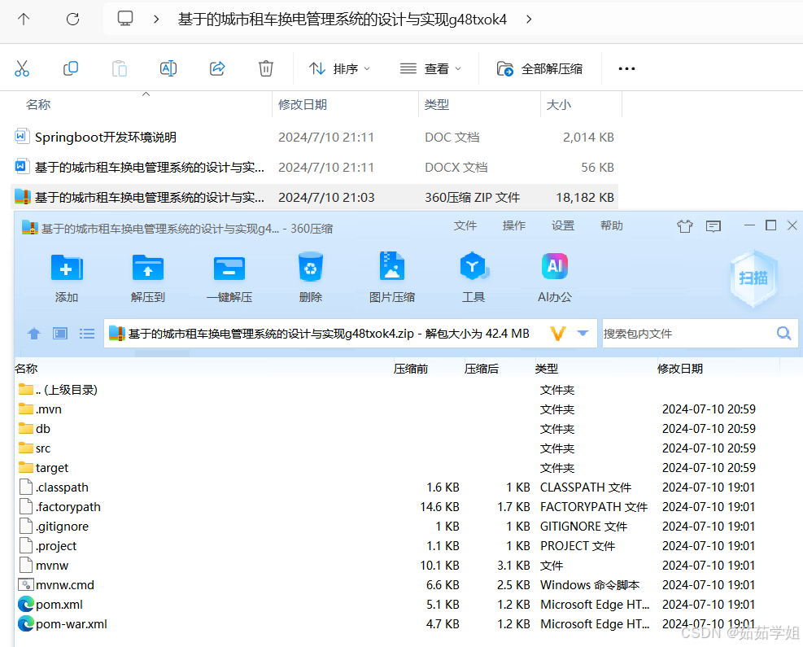The height and width of the screenshot is (647, 803).
Task: Open the 查看 view dropdown
Action: coord(430,68)
